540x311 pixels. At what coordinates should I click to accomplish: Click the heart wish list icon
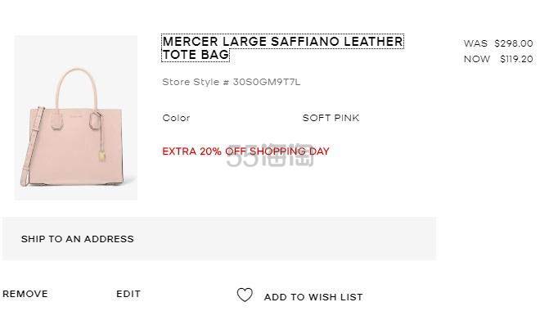245,295
